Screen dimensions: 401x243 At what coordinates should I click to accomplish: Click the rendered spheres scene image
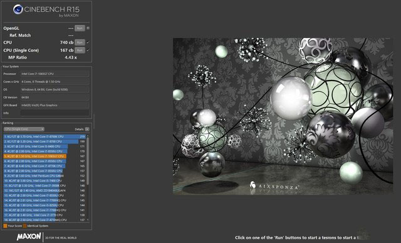[x=283, y=116]
